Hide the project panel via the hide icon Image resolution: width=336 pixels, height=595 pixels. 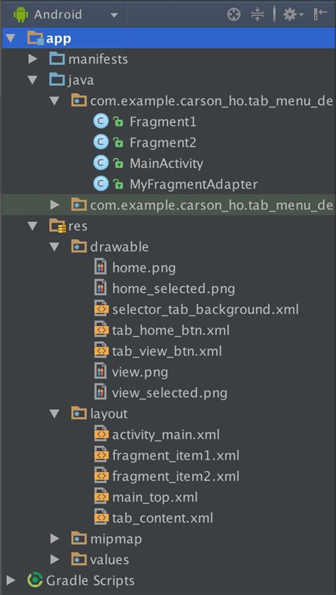tap(320, 14)
